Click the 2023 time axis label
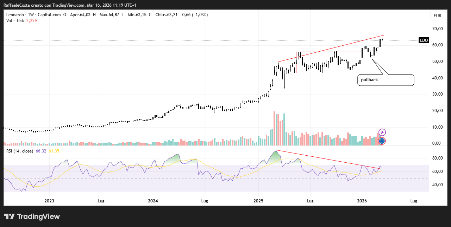 [x=49, y=201]
